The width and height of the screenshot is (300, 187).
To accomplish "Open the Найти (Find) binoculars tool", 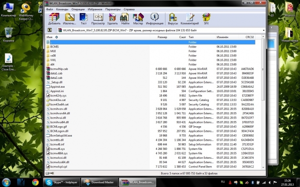I will click(x=125, y=18).
